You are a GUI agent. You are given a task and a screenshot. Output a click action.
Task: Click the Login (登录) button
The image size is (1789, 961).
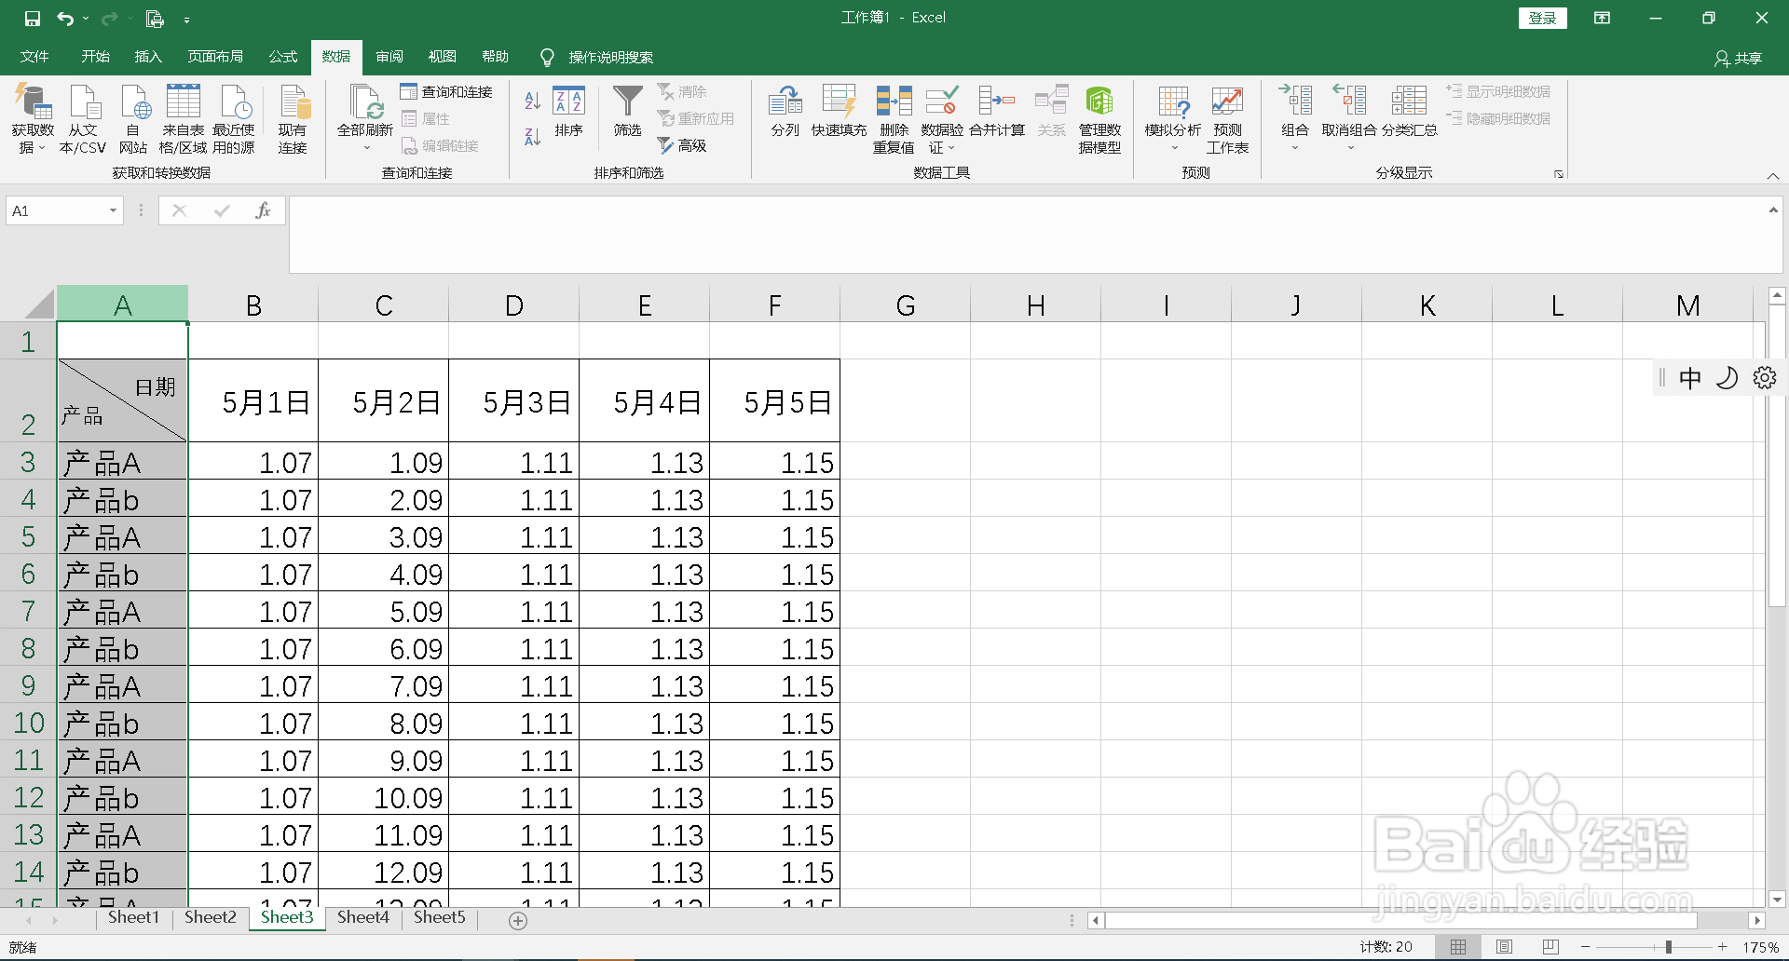click(1543, 18)
